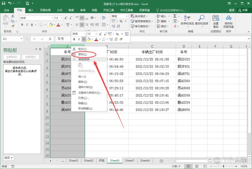Click the 共享 Share button
The height and width of the screenshot is (169, 252).
pos(243,10)
